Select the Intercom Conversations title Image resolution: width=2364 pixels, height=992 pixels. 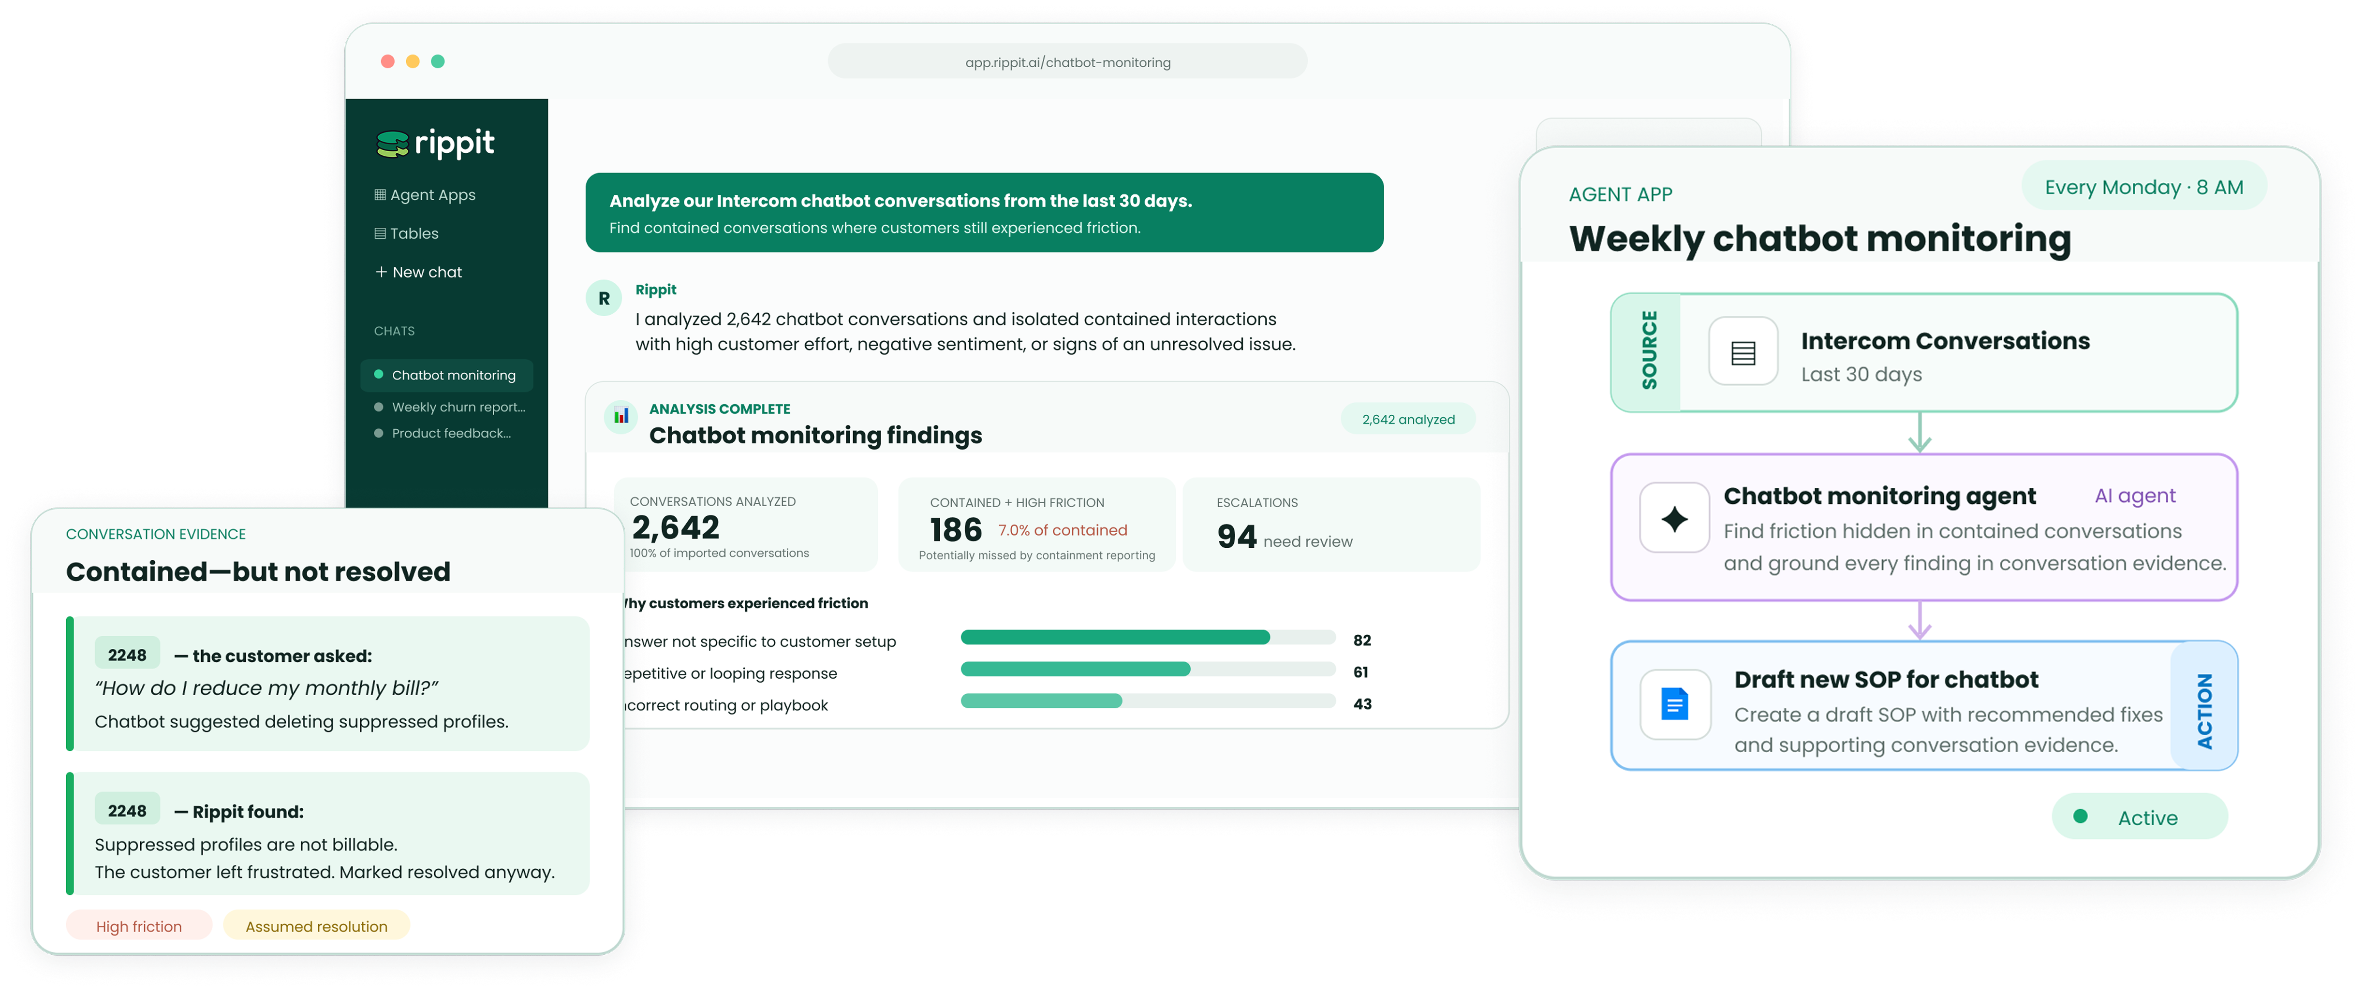tap(1945, 340)
